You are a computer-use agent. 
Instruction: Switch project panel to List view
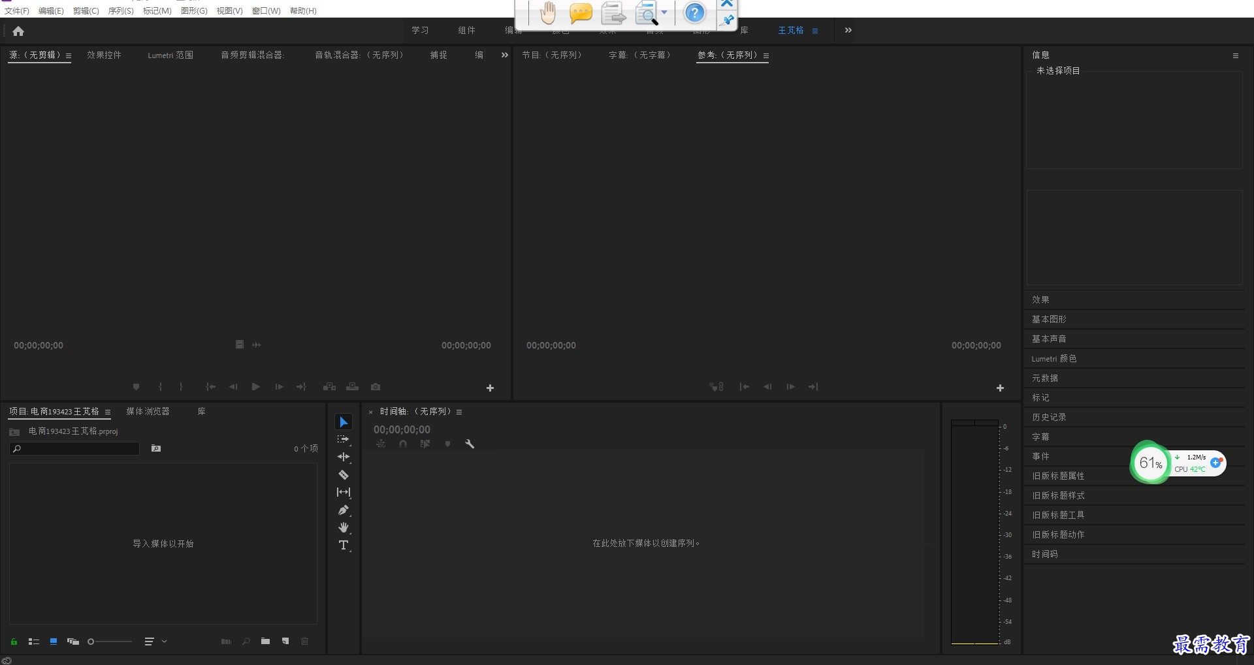(x=34, y=642)
